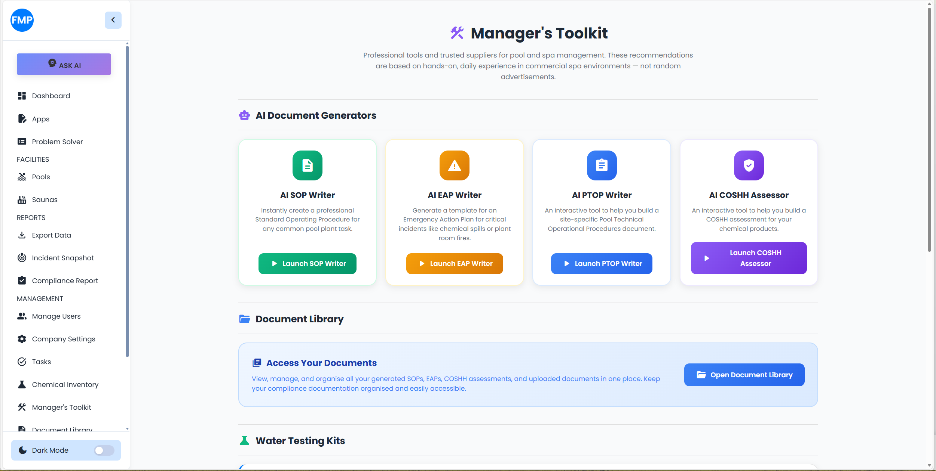Click the sidebar scrollbar thumb
This screenshot has width=936, height=471.
(127, 202)
